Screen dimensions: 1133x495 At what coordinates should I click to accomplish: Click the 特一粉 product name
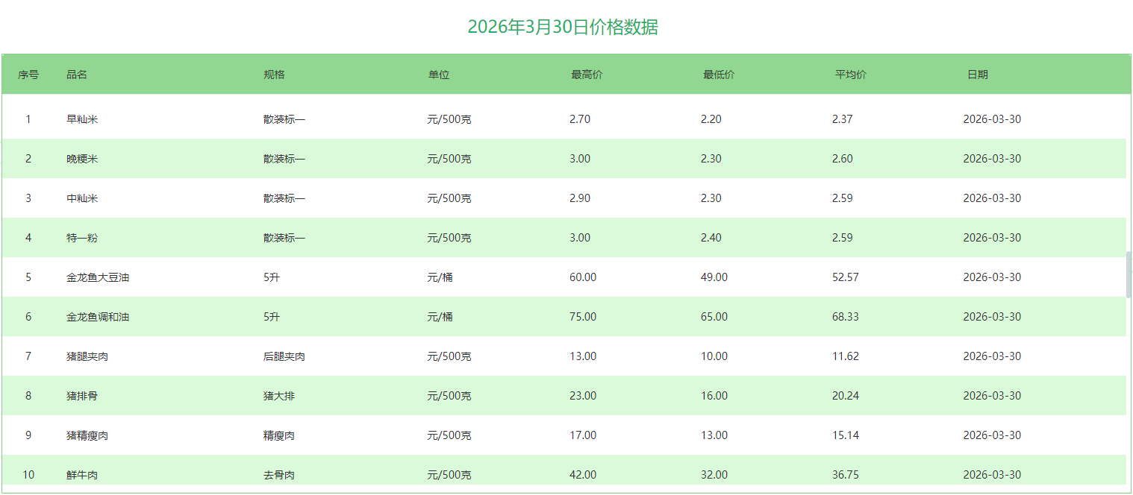pos(82,238)
